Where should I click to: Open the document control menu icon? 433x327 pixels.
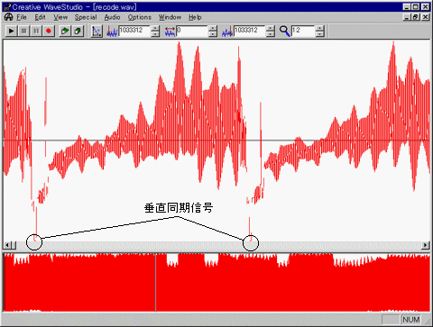[9, 17]
